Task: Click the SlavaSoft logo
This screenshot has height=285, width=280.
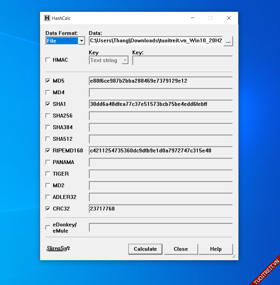Action: point(58,248)
